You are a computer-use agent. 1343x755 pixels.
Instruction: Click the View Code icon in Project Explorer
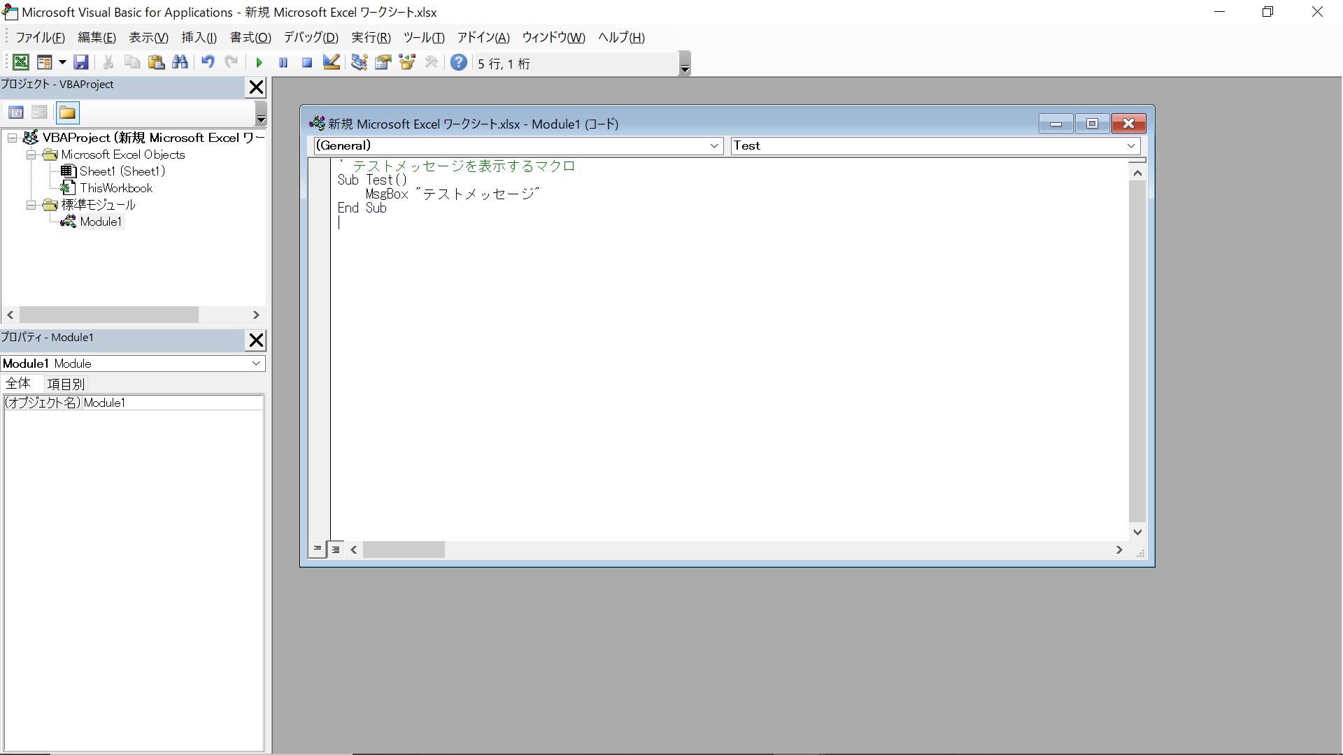(x=15, y=112)
